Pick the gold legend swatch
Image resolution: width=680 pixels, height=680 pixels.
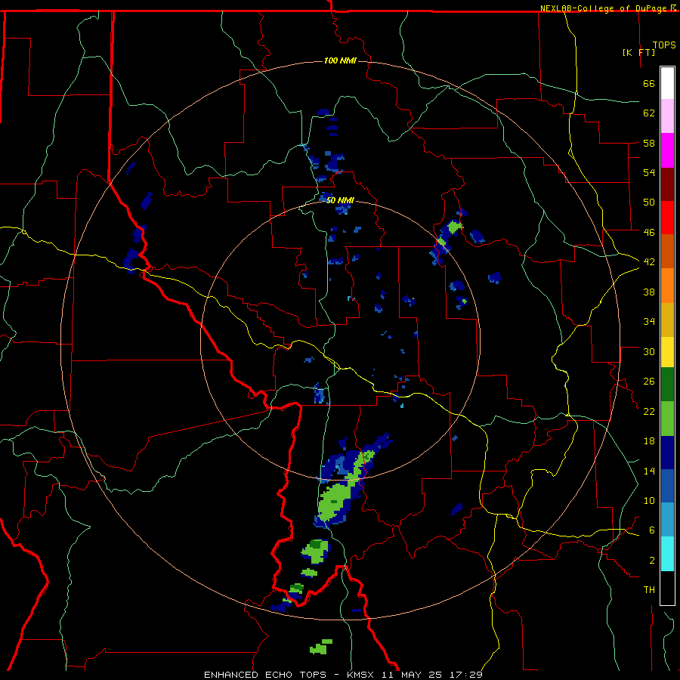tap(667, 319)
